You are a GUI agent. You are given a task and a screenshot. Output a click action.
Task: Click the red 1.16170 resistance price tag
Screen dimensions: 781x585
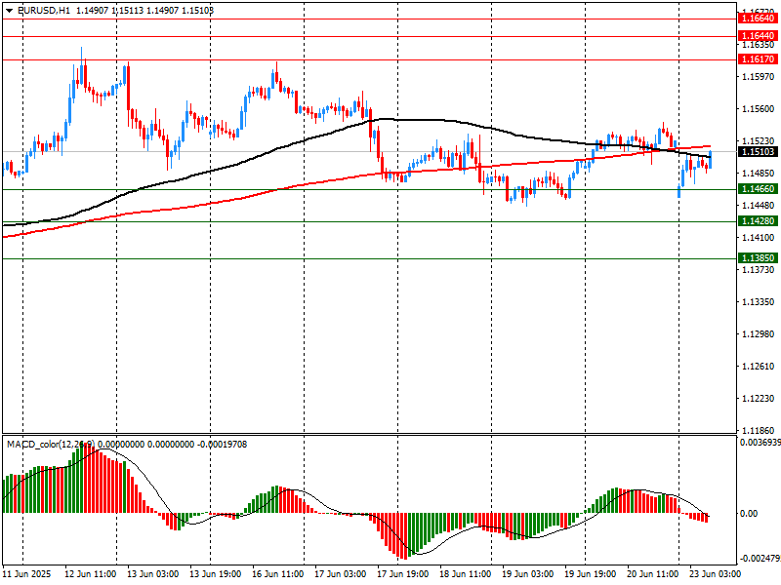point(758,59)
